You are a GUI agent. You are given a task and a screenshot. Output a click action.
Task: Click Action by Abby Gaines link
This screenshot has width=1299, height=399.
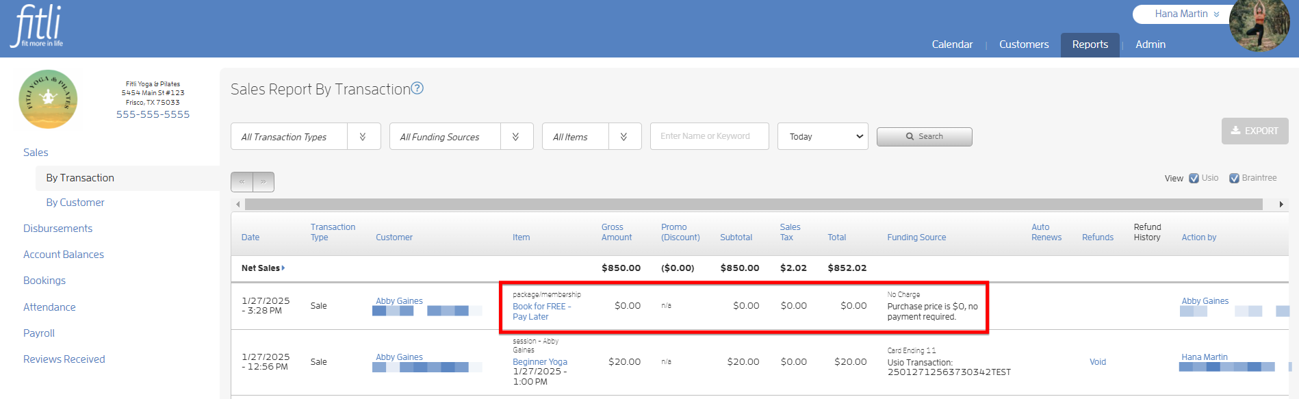pyautogui.click(x=1205, y=301)
